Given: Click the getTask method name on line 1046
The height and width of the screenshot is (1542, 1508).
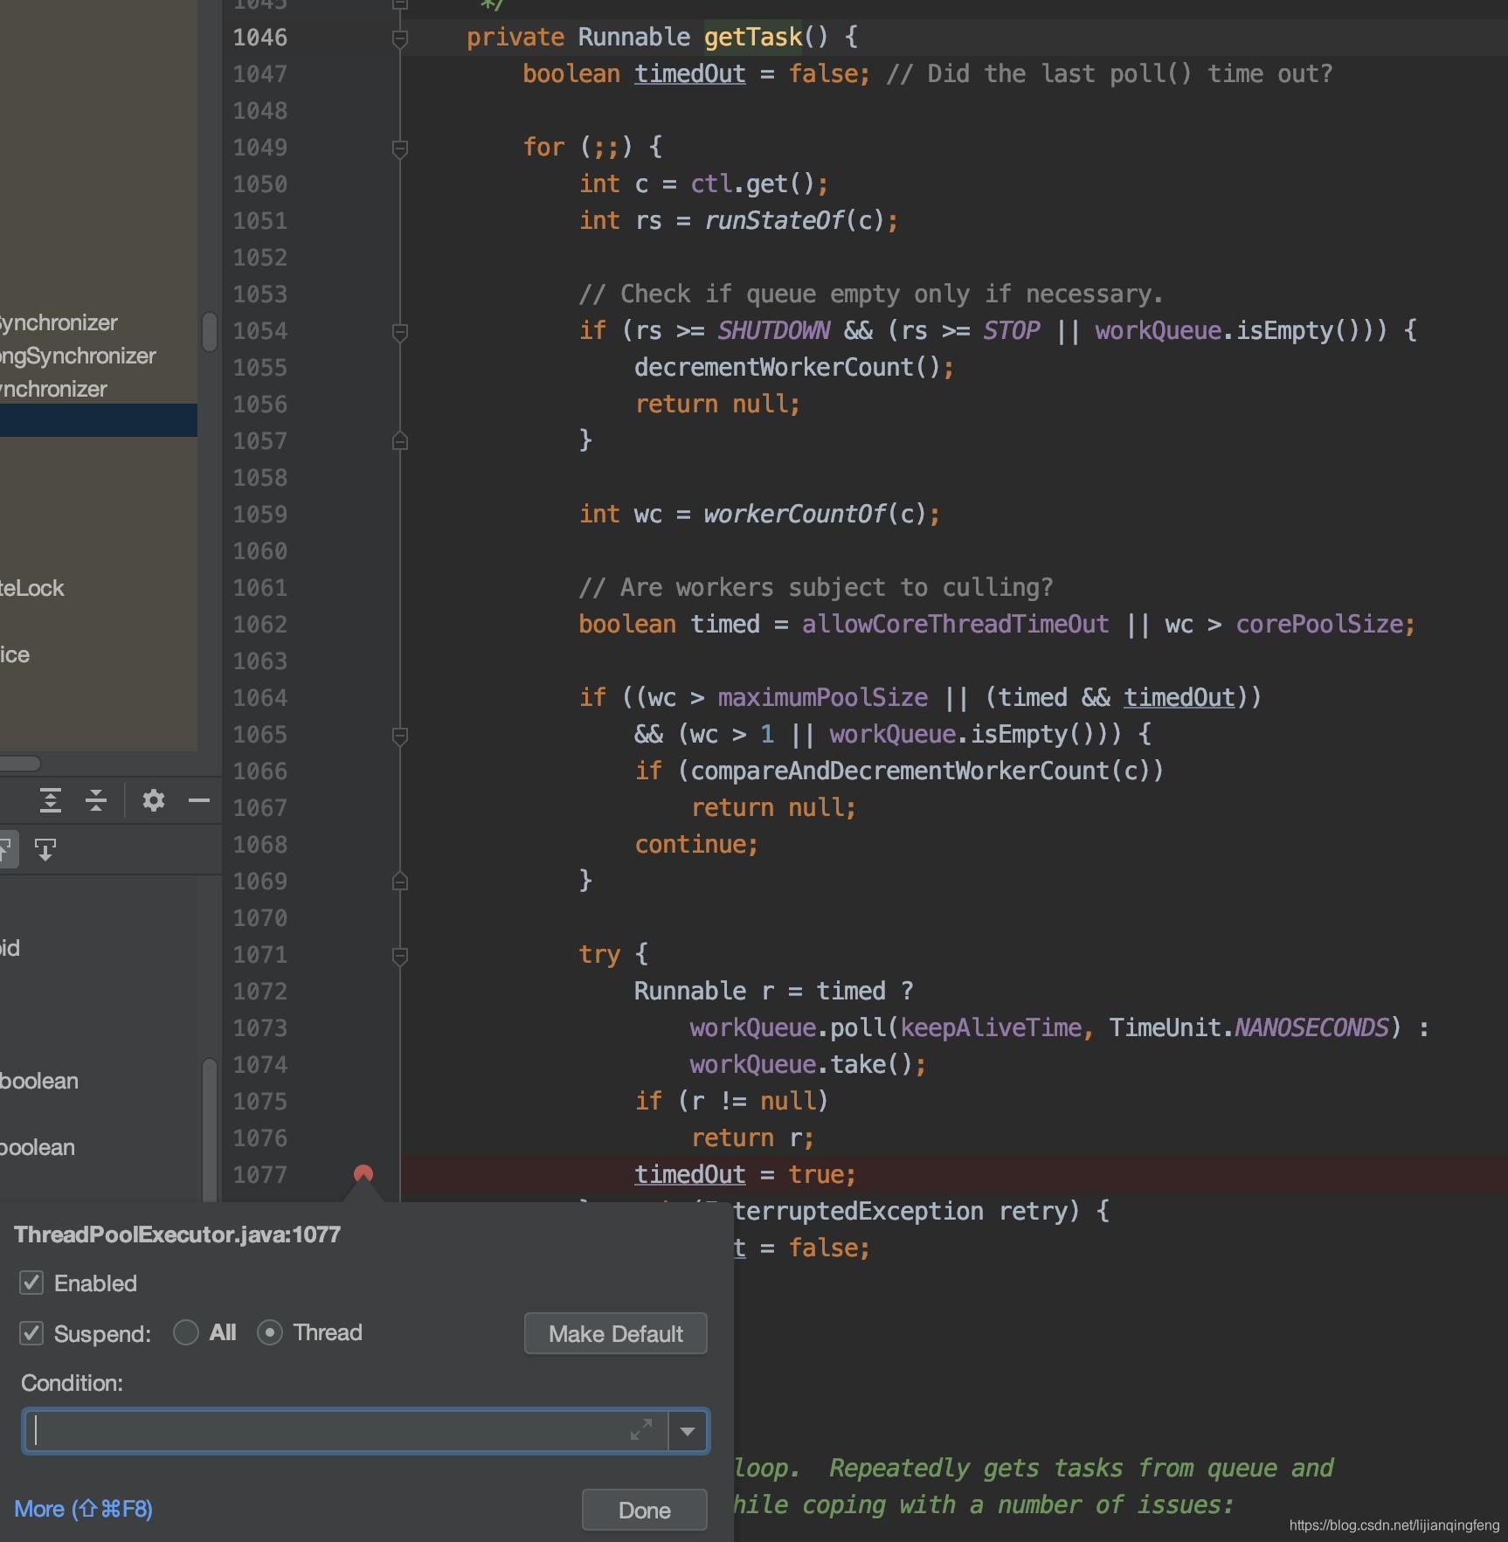Looking at the screenshot, I should (753, 37).
